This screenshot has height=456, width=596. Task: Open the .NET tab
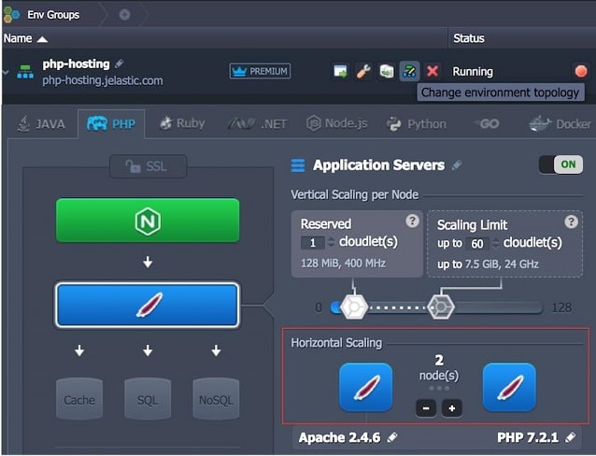257,124
